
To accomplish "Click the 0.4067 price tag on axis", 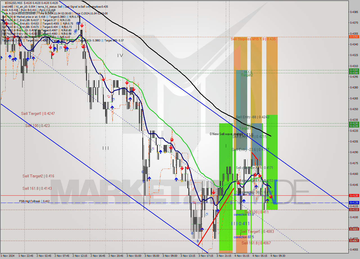I will 354,240.
